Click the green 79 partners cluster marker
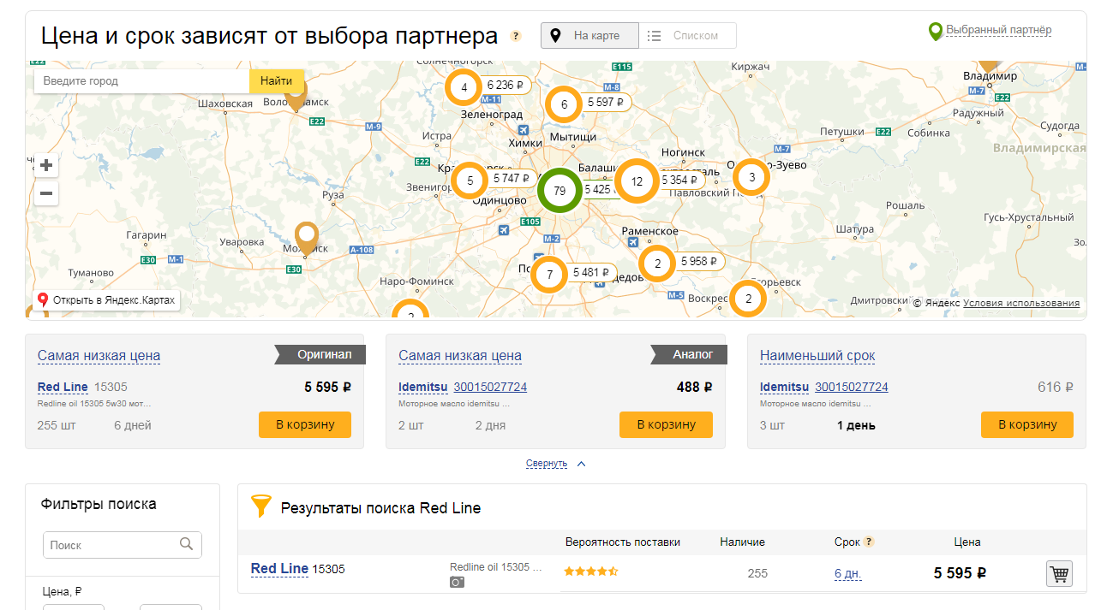The image size is (1101, 610). pyautogui.click(x=560, y=191)
